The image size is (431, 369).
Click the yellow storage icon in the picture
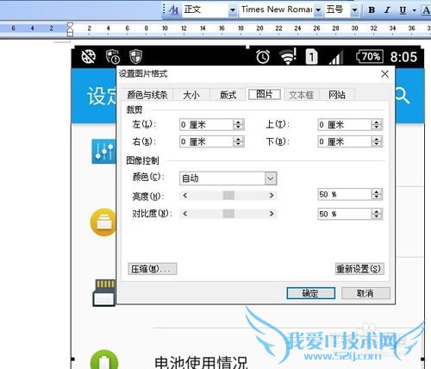click(103, 222)
